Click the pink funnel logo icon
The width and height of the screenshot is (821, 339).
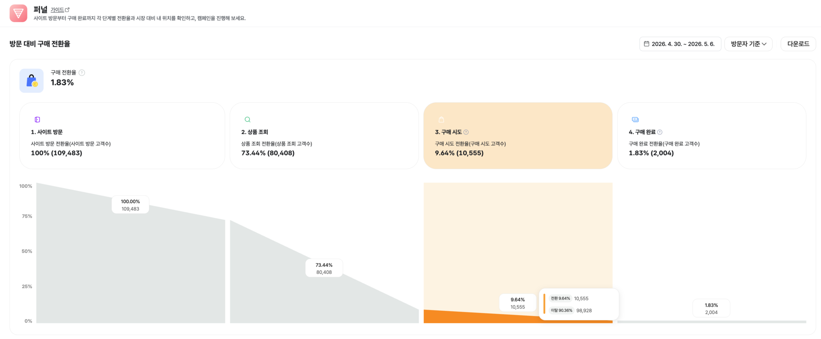tap(18, 13)
